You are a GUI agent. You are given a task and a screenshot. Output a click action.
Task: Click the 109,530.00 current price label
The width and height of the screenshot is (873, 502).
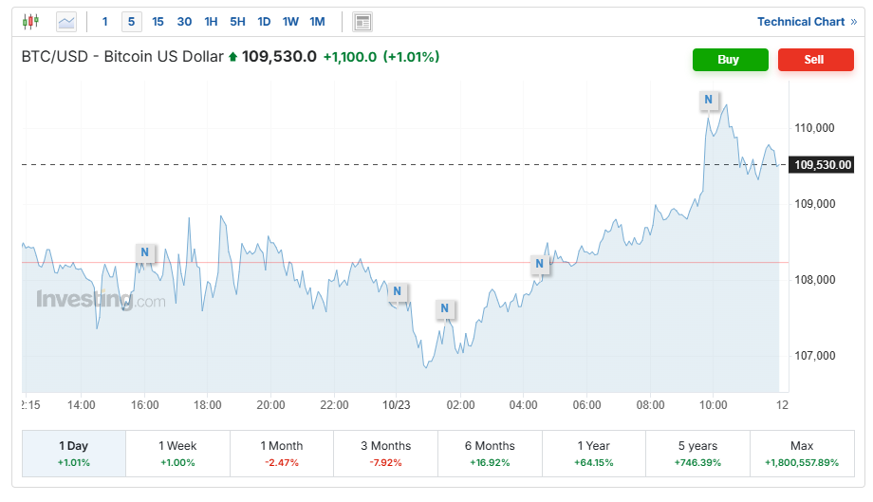click(823, 165)
